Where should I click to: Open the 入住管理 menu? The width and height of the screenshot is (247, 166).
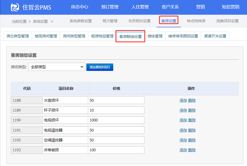click(140, 7)
